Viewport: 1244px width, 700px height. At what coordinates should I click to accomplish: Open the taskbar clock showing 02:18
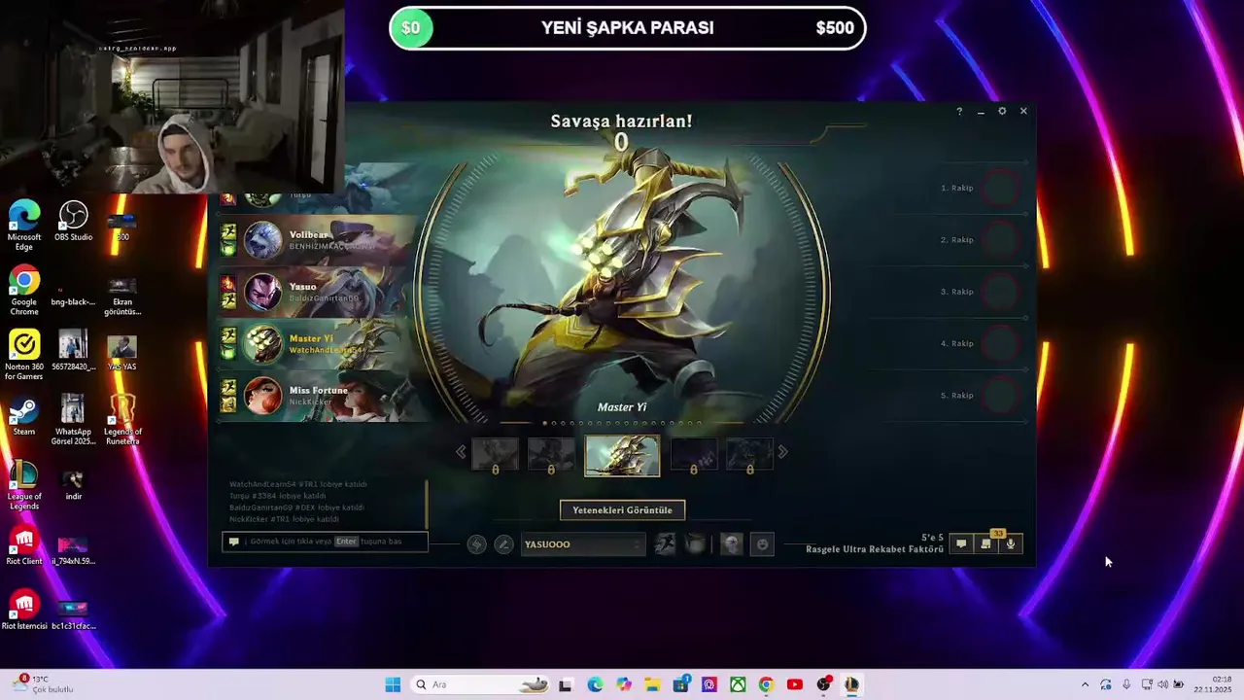[1214, 684]
